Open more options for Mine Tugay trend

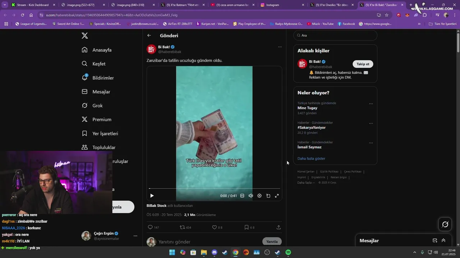click(371, 104)
